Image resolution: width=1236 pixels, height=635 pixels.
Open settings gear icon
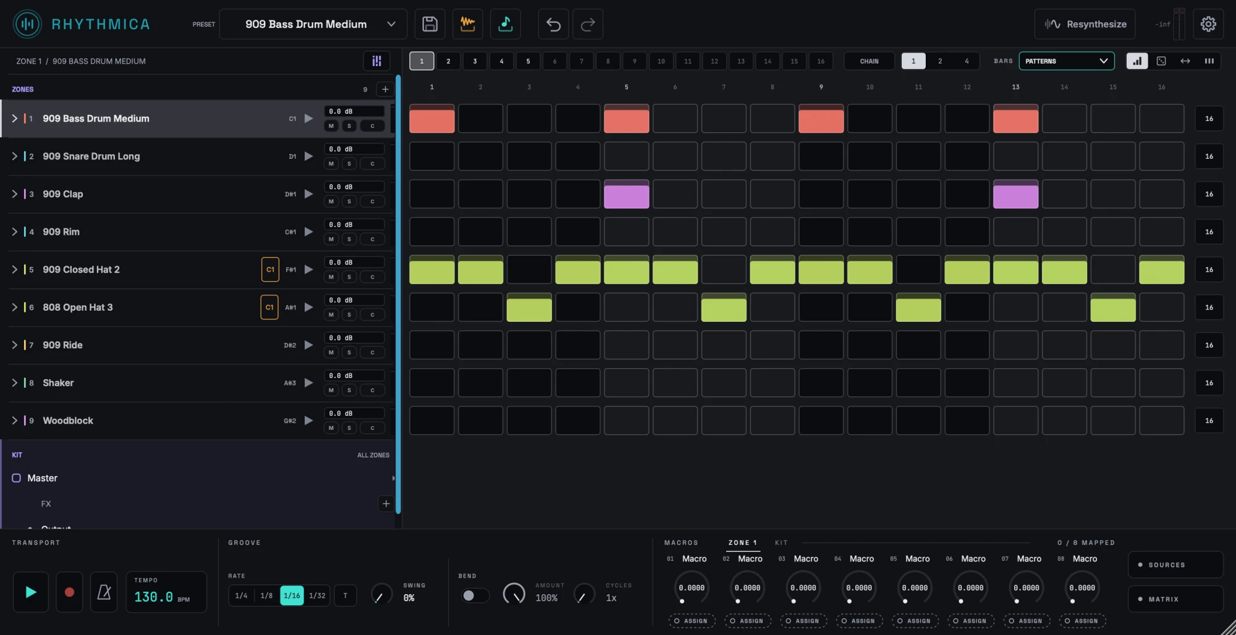pyautogui.click(x=1208, y=24)
